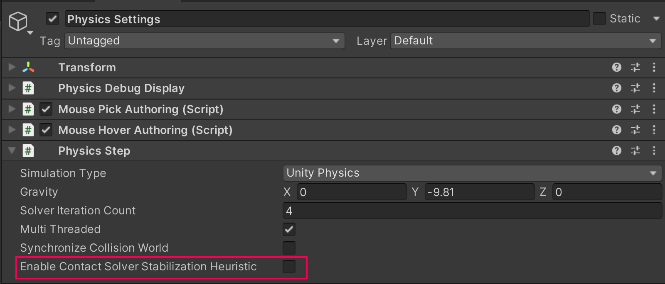665x284 pixels.
Task: Open help for Transform component
Action: pos(617,67)
